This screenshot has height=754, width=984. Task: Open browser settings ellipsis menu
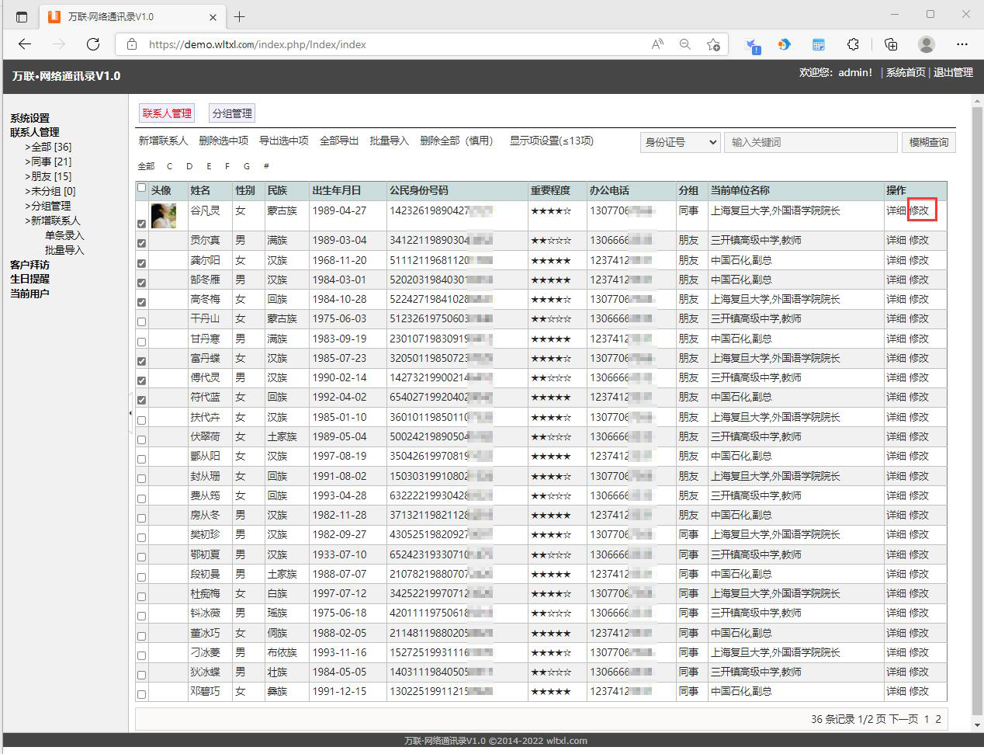[962, 44]
